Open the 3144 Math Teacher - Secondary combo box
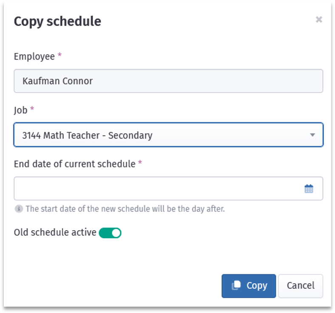This screenshot has height=313, width=335. tap(168, 135)
